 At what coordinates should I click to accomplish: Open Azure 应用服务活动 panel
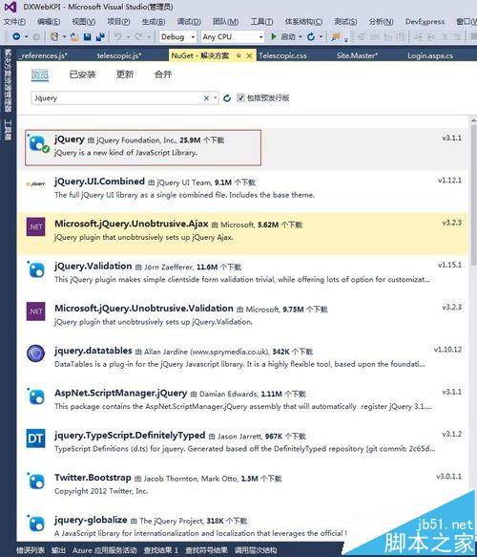point(105,550)
